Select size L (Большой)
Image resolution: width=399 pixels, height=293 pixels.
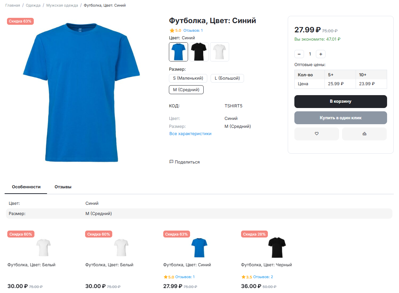pos(227,78)
